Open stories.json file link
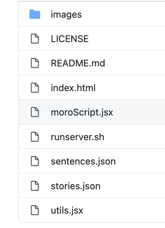This screenshot has height=228, width=165. point(76,186)
